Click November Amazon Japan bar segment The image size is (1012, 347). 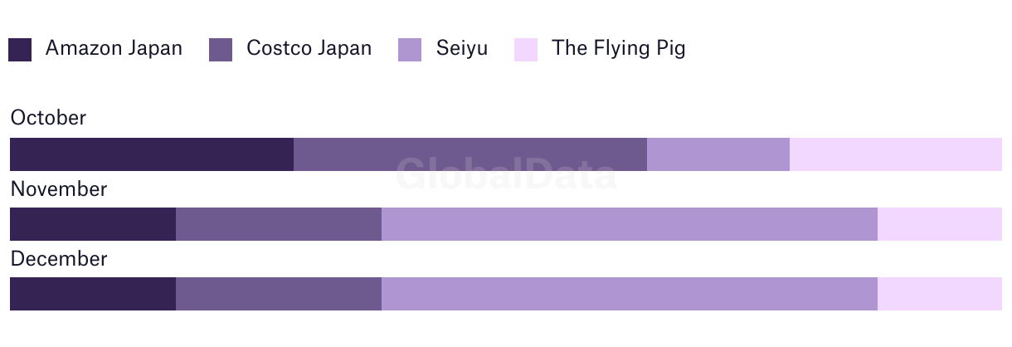[x=93, y=224]
